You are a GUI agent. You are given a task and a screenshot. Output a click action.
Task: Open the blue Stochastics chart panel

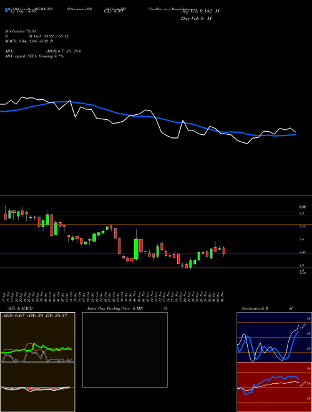[274, 337]
